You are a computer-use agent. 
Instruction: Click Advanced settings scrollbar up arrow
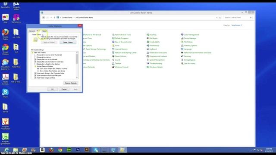tap(77, 53)
